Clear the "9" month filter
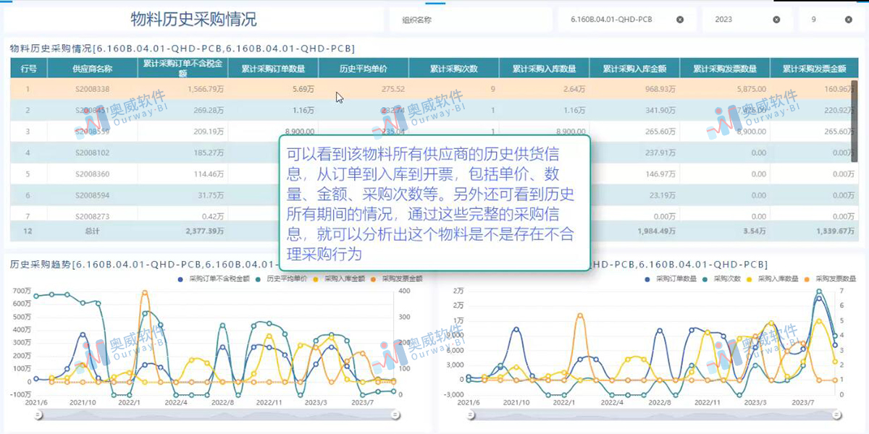Image resolution: width=869 pixels, height=434 pixels. point(849,19)
